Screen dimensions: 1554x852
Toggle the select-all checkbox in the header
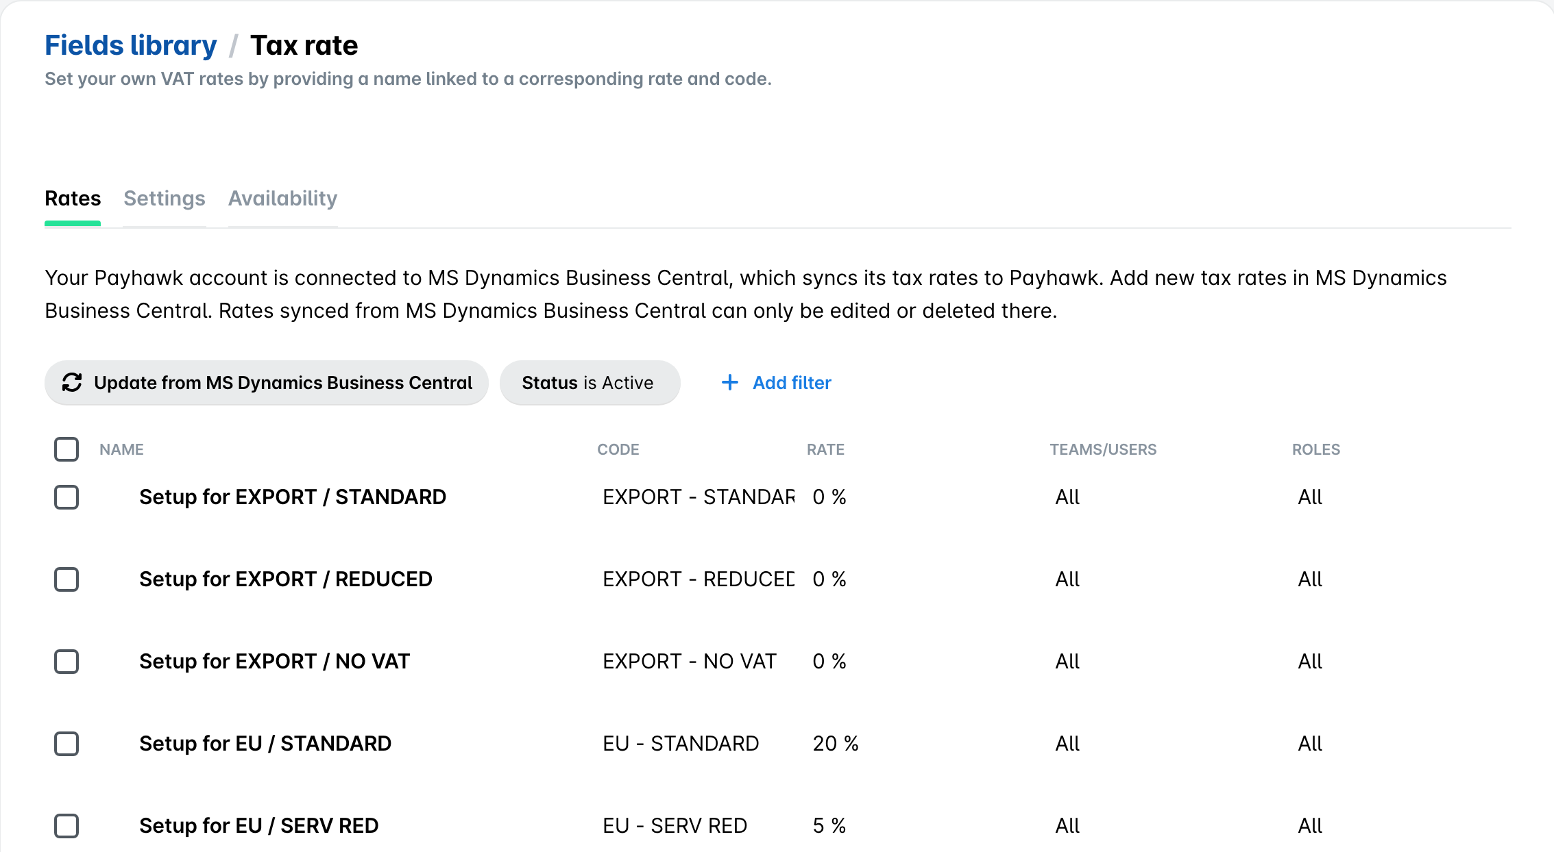[x=66, y=449]
